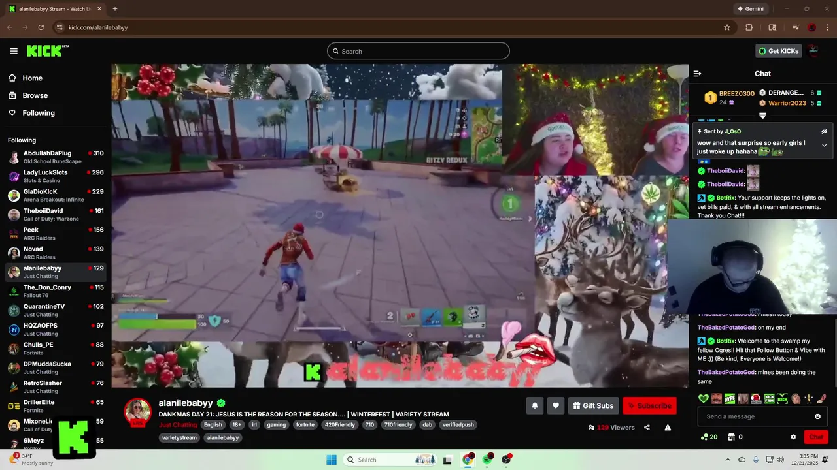Open QuarantineTV channel
Image resolution: width=837 pixels, height=470 pixels.
pyautogui.click(x=56, y=310)
